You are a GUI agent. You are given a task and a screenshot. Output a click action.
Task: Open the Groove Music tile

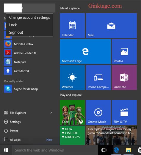[x=98, y=112]
